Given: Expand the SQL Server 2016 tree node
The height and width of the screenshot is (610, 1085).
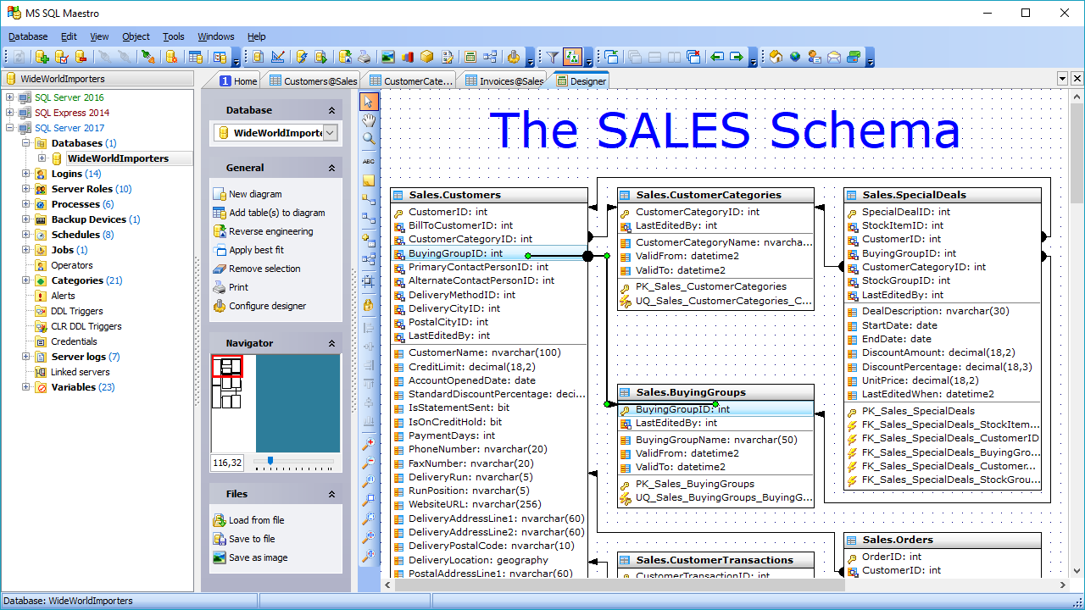Looking at the screenshot, I should click(x=10, y=97).
